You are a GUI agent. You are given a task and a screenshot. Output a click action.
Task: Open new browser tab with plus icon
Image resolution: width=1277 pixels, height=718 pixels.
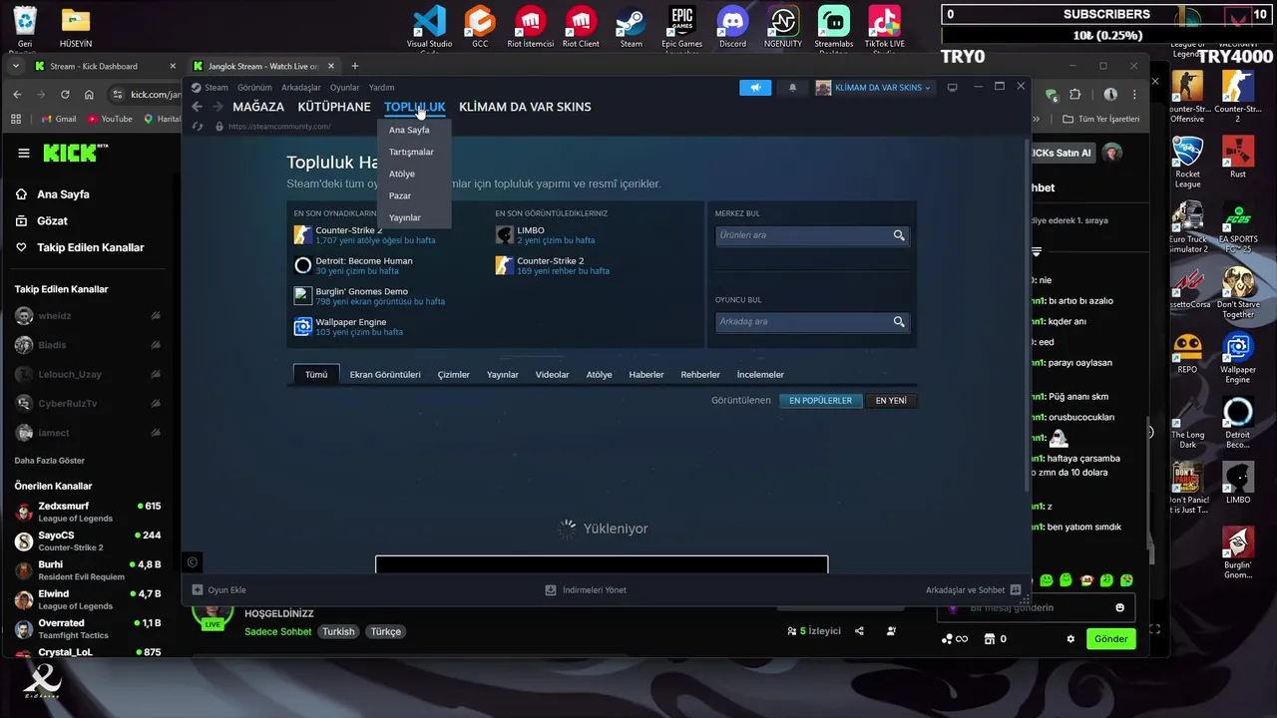[x=354, y=66]
